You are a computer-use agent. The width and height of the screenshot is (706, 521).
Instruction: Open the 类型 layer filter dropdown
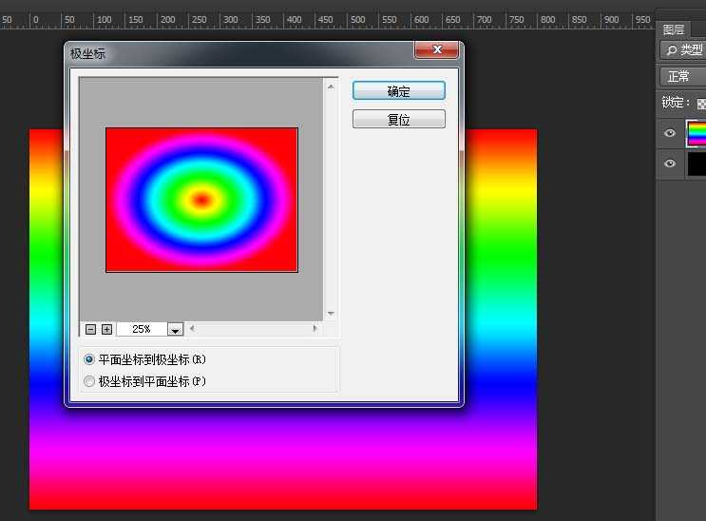click(x=684, y=50)
